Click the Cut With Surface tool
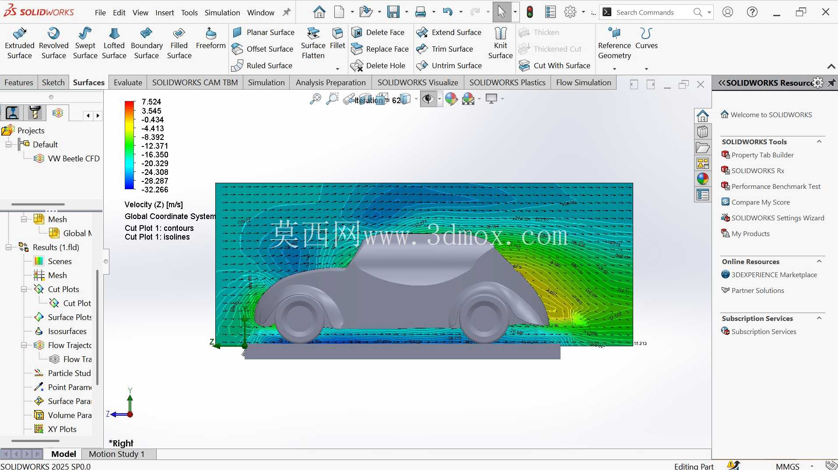 pos(555,66)
